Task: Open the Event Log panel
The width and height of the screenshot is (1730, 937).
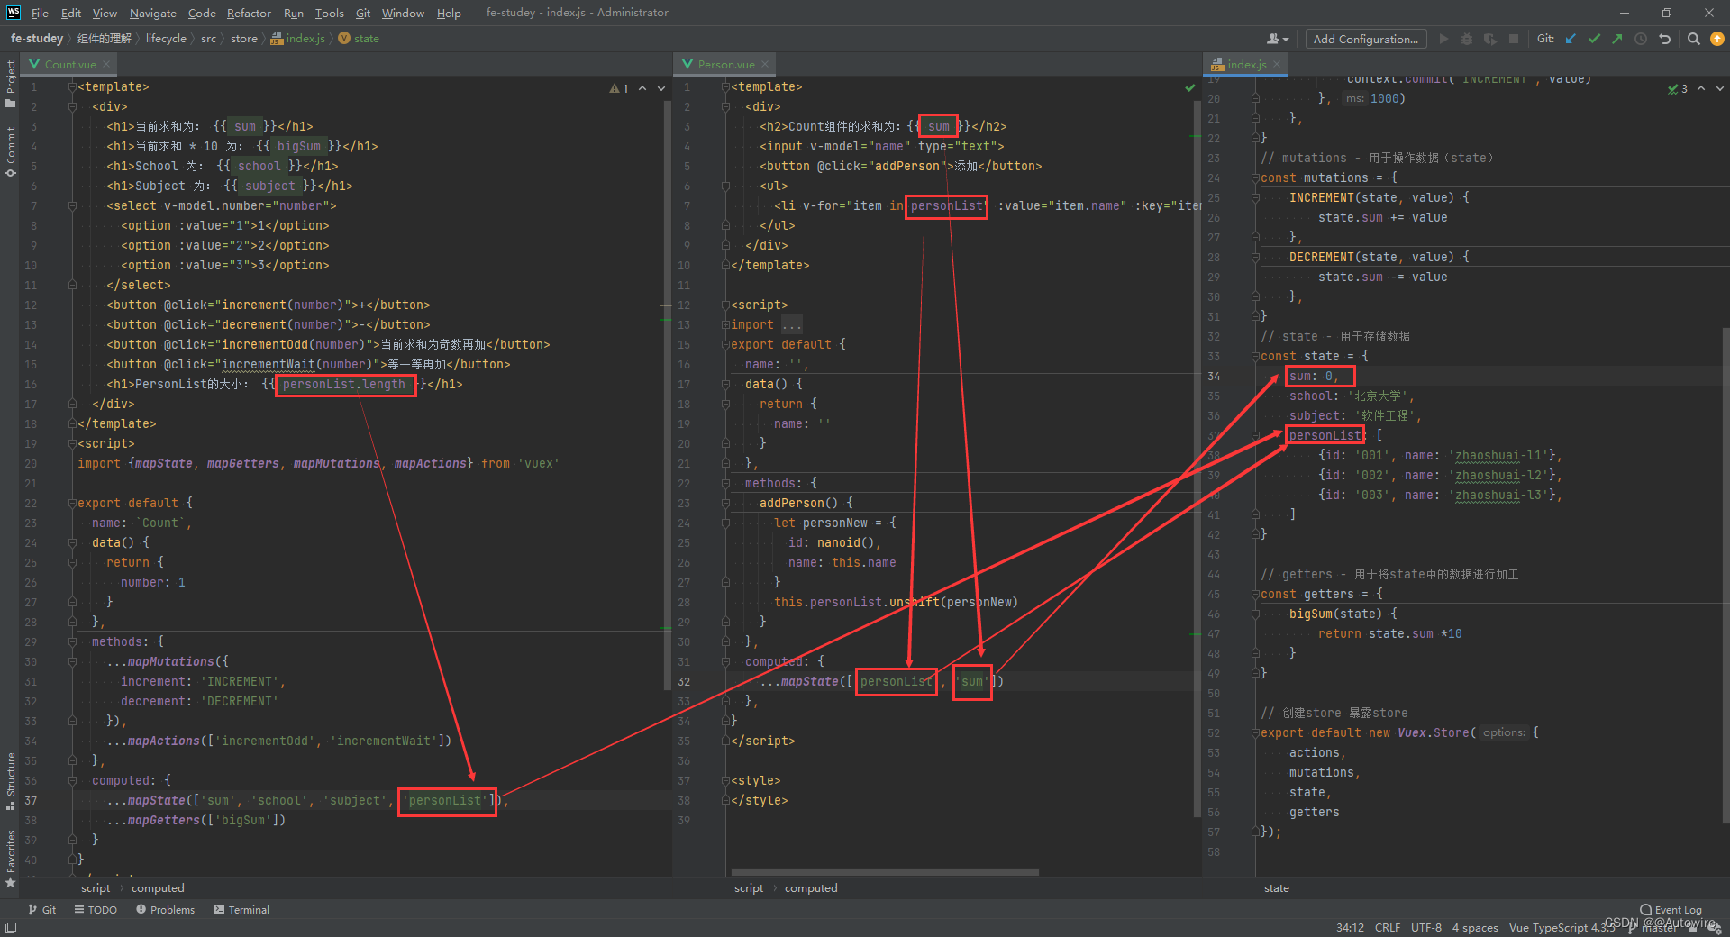Action: pyautogui.click(x=1671, y=910)
